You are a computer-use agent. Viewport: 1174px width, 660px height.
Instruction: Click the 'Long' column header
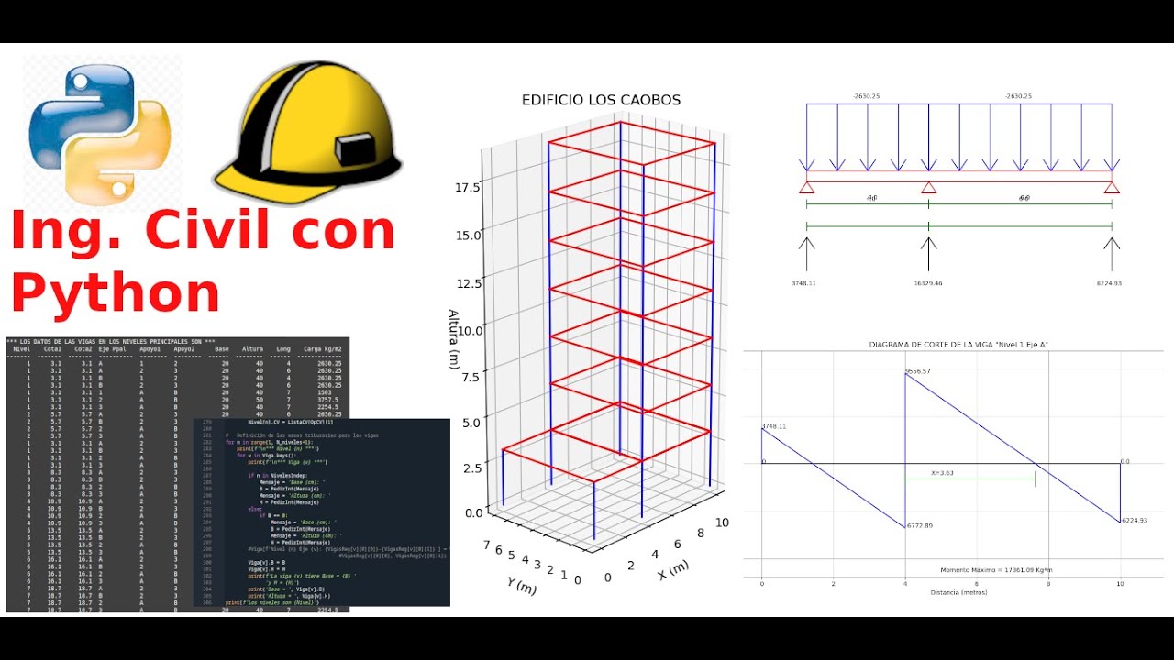(x=283, y=349)
